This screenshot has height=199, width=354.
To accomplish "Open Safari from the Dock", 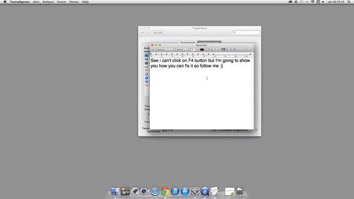I will [x=155, y=191].
